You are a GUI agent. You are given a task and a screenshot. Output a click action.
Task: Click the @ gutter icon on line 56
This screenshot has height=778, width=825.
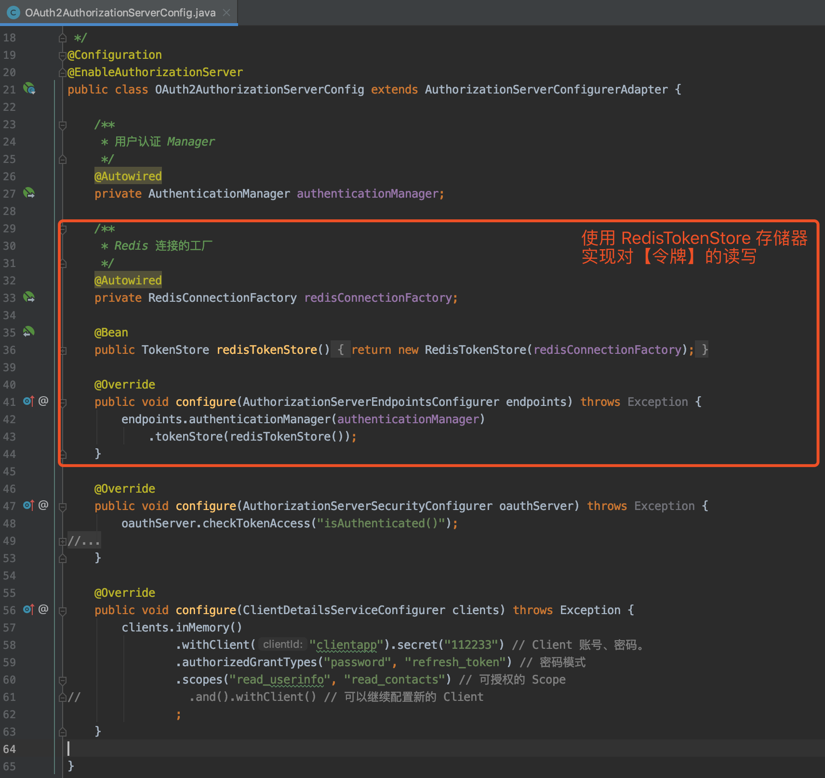coord(43,609)
